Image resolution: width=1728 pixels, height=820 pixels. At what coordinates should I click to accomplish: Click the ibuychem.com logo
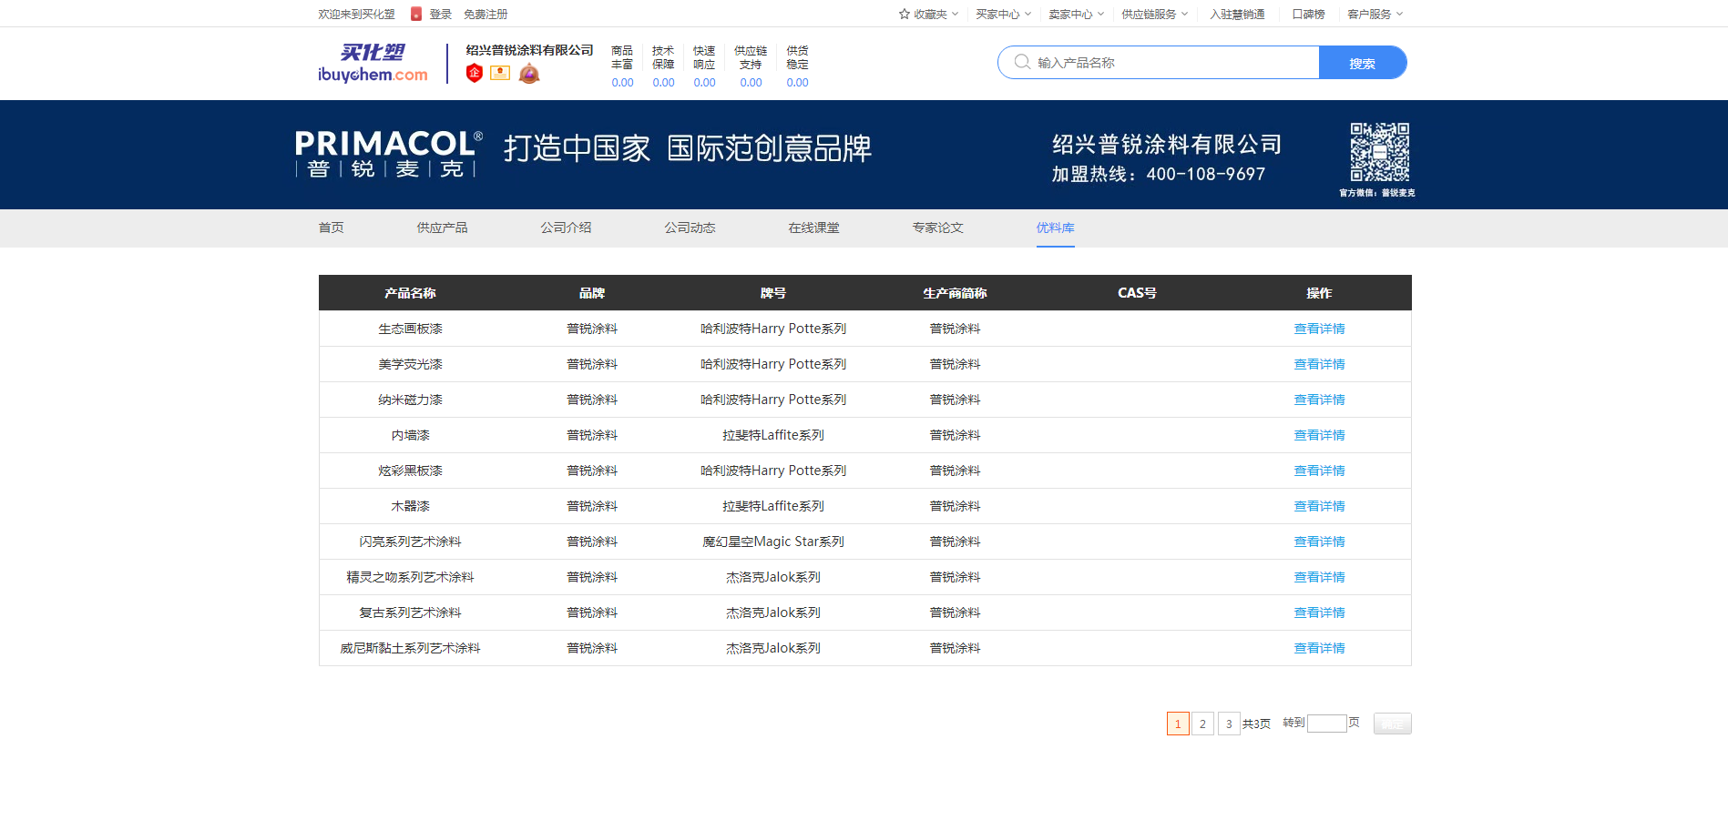tap(373, 63)
